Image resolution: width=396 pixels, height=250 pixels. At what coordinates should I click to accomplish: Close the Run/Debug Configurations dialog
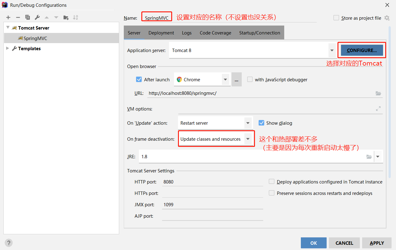(387, 5)
